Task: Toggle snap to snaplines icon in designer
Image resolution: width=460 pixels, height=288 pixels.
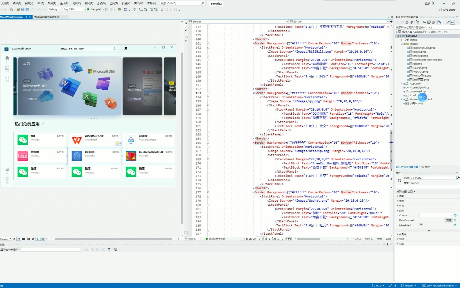Action: coord(38,239)
